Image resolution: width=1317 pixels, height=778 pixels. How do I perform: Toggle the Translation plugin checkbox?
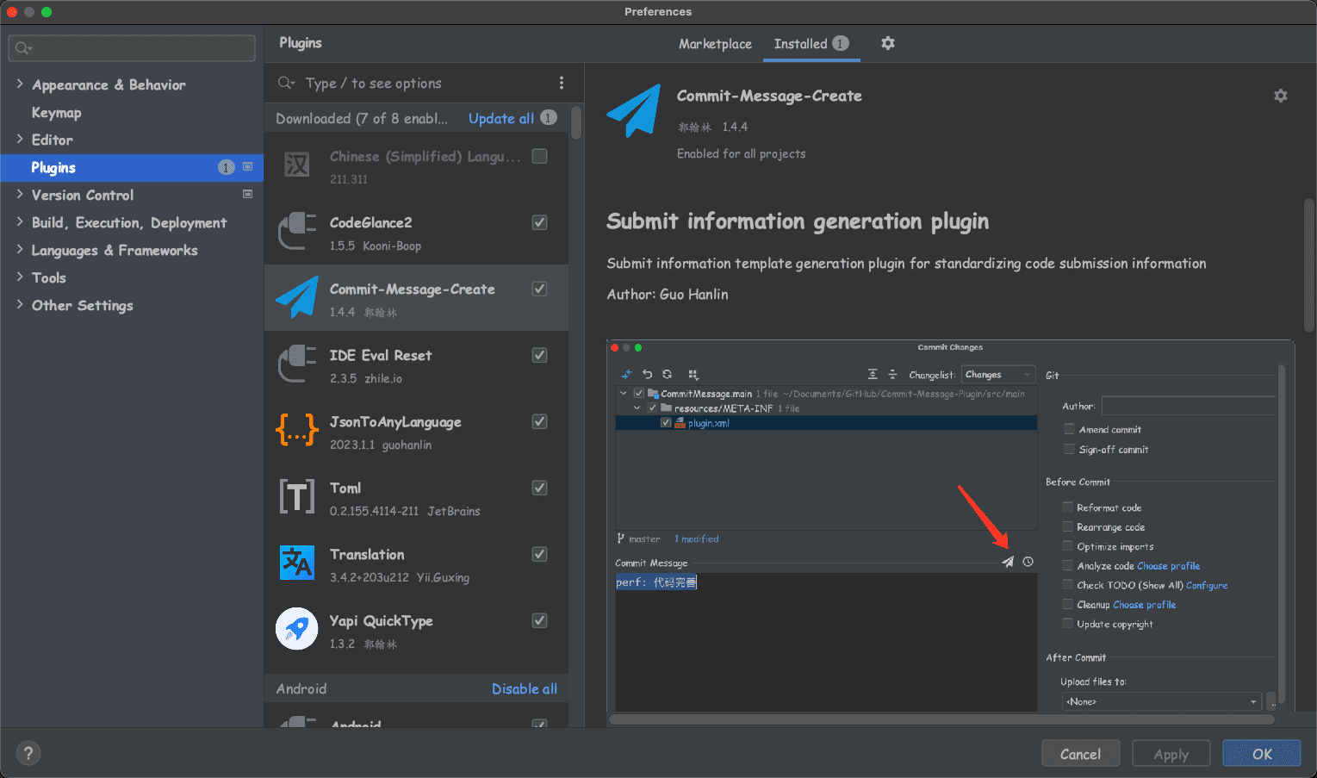[540, 554]
